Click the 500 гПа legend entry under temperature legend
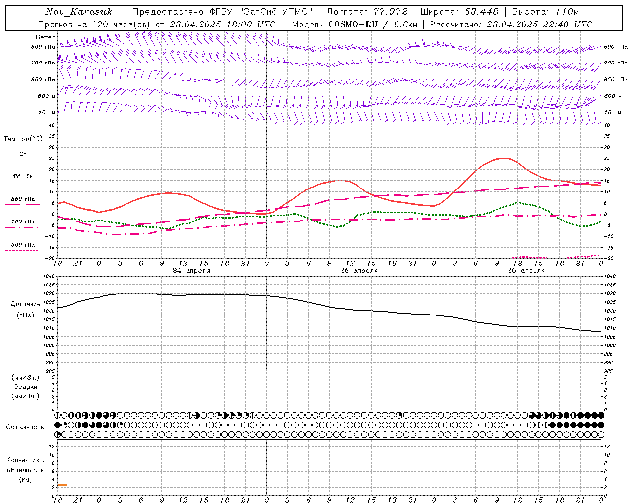The height and width of the screenshot is (504, 630). pos(23,245)
